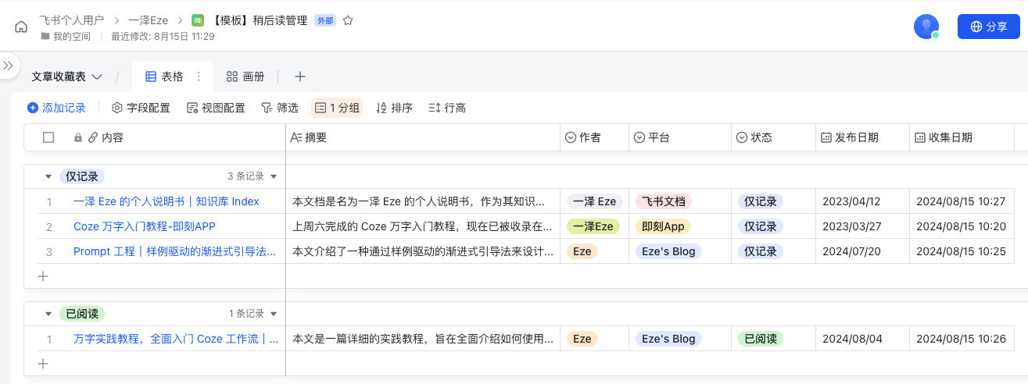Screen dimensions: 1028x384
Task: Star the 稍后读管理 template document
Action: (x=348, y=20)
